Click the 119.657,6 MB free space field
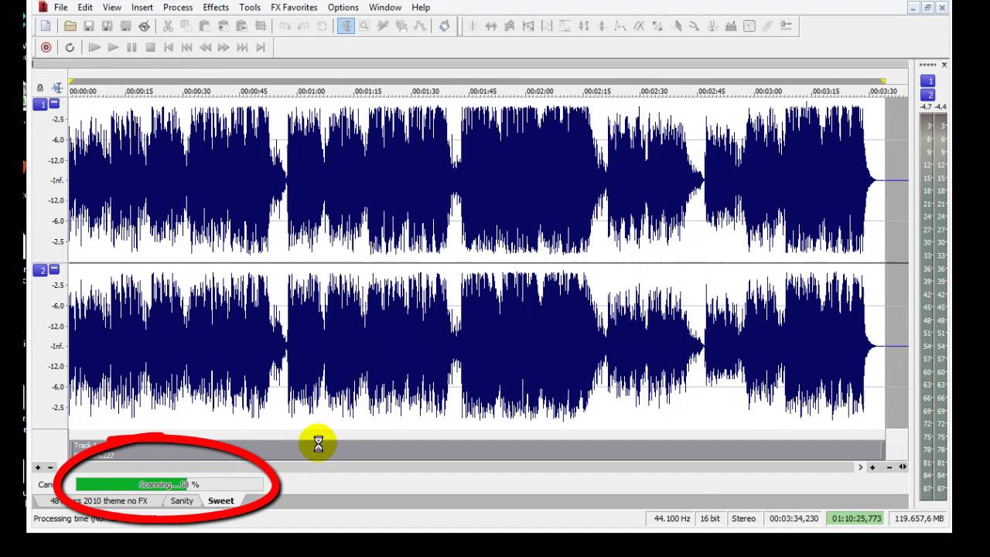The image size is (990, 557). (919, 518)
